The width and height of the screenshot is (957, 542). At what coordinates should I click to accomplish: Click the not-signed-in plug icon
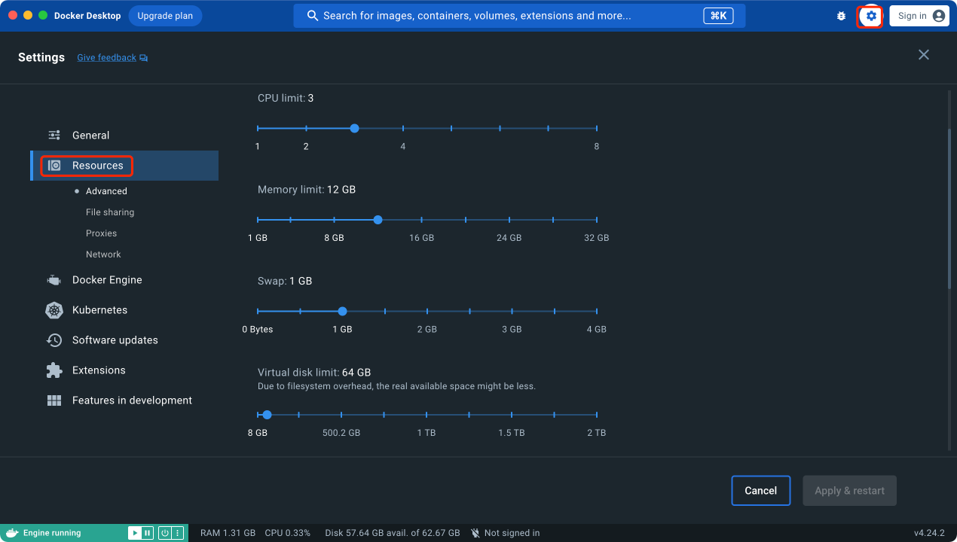click(x=475, y=533)
